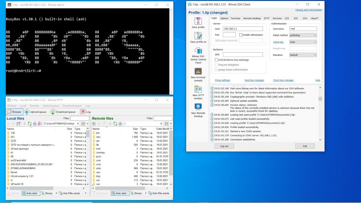The width and height of the screenshot is (361, 203).
Task: Click the Save profile icon
Action: 198,21
